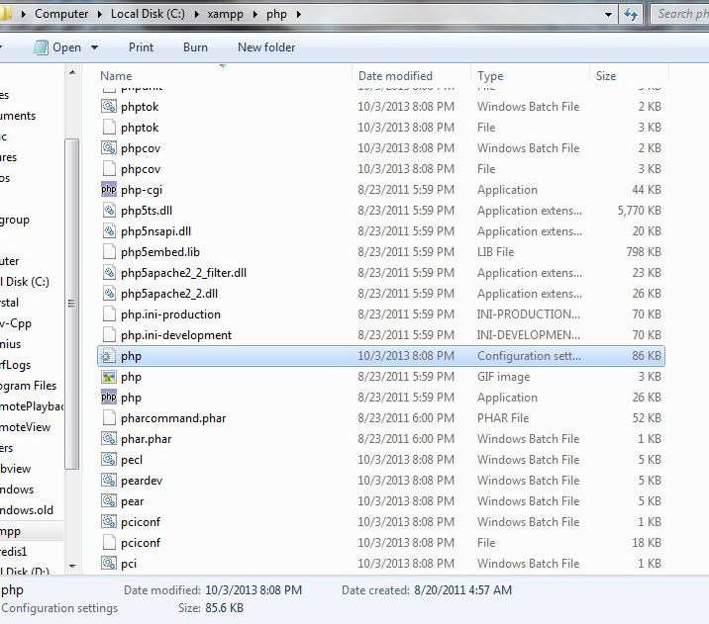Click the refresh icon next to address bar
Viewport: 709px width, 624px height.
pyautogui.click(x=631, y=15)
